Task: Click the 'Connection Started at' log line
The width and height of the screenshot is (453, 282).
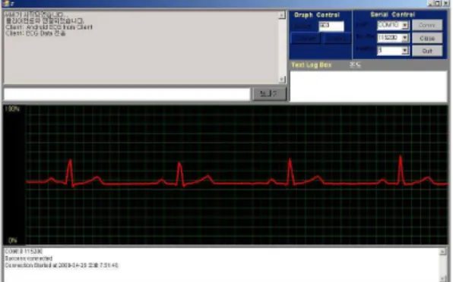Action: click(x=62, y=265)
